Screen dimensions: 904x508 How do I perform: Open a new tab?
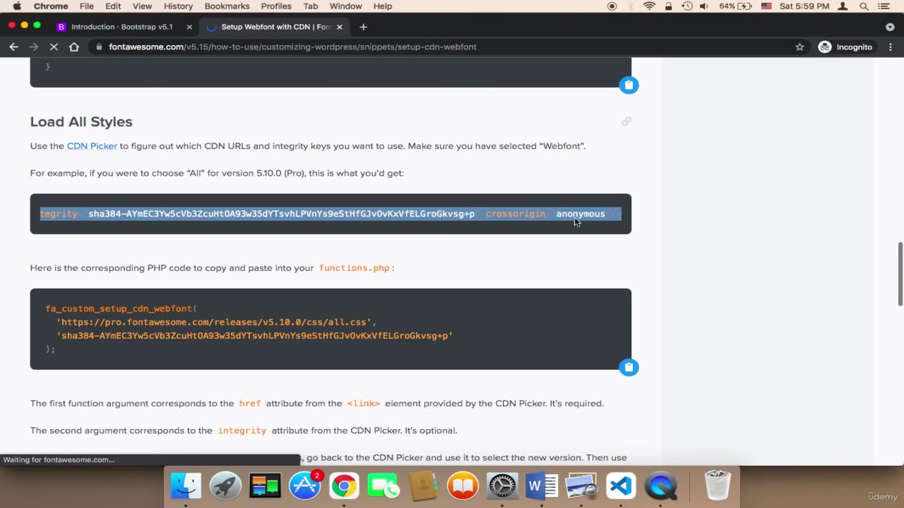coord(363,27)
